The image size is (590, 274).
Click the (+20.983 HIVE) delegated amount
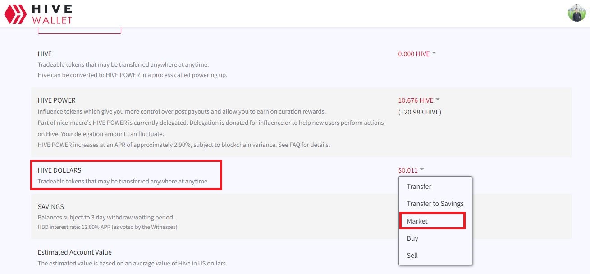pyautogui.click(x=420, y=112)
